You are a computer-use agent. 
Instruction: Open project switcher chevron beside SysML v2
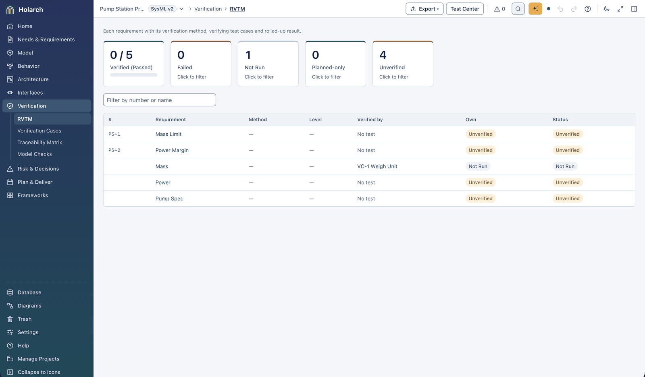181,9
